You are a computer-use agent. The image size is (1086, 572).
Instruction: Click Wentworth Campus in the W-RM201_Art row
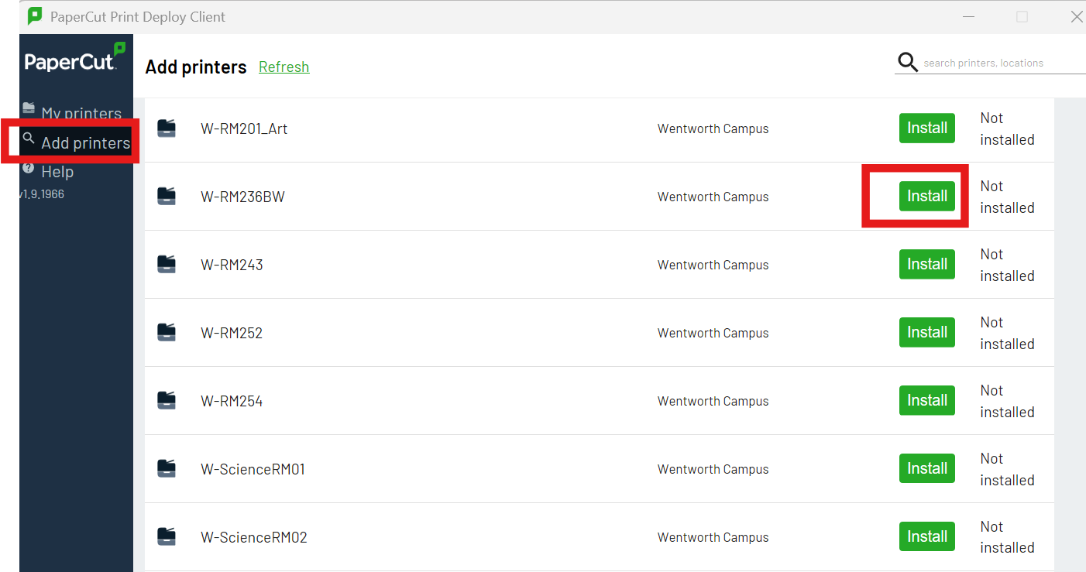pos(713,128)
